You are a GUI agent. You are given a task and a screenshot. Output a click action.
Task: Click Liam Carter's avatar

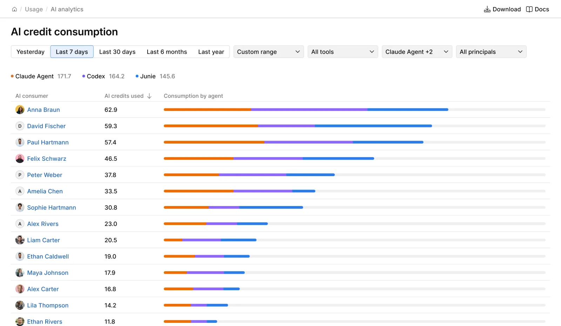[x=20, y=240]
